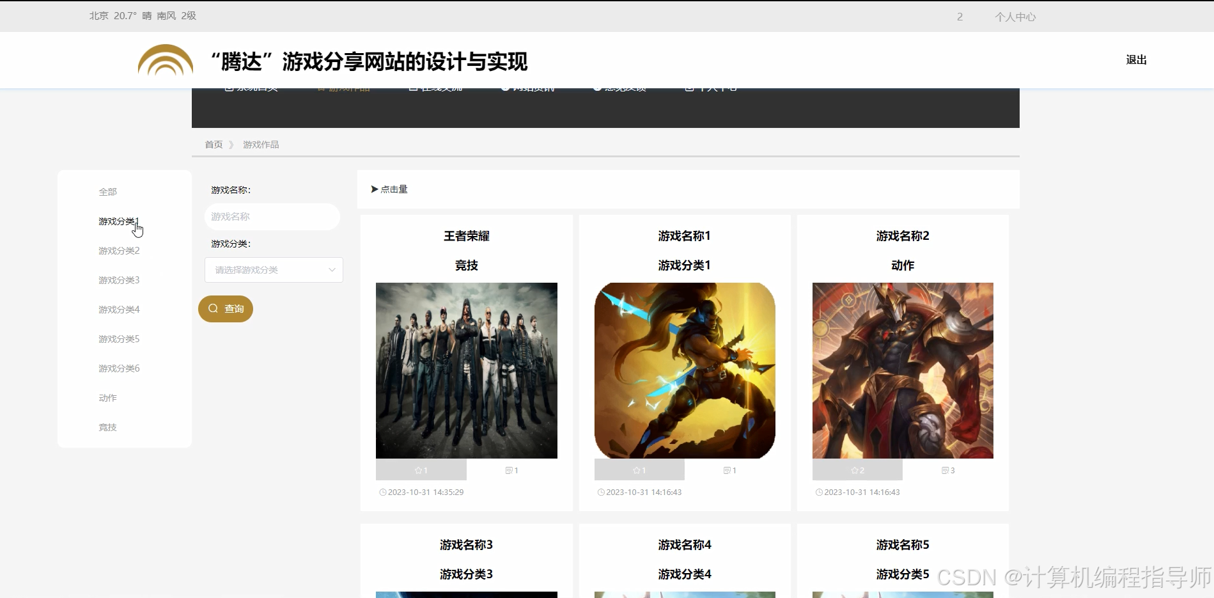Click the Beijing weather text in top bar

[x=143, y=16]
